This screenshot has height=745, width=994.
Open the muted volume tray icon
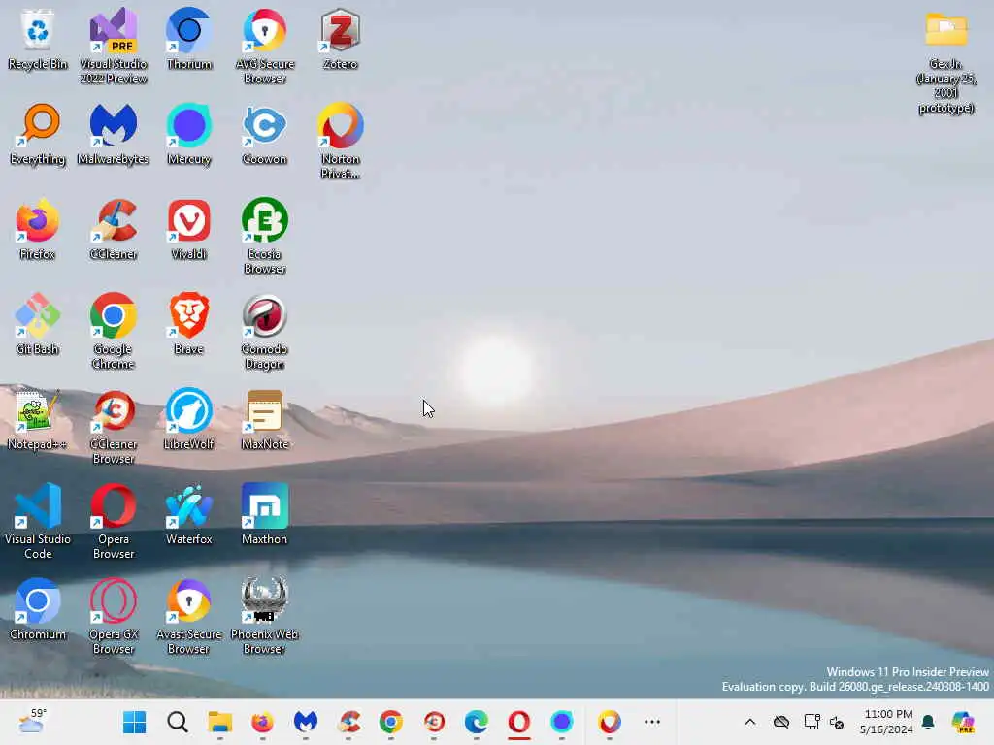pyautogui.click(x=837, y=722)
